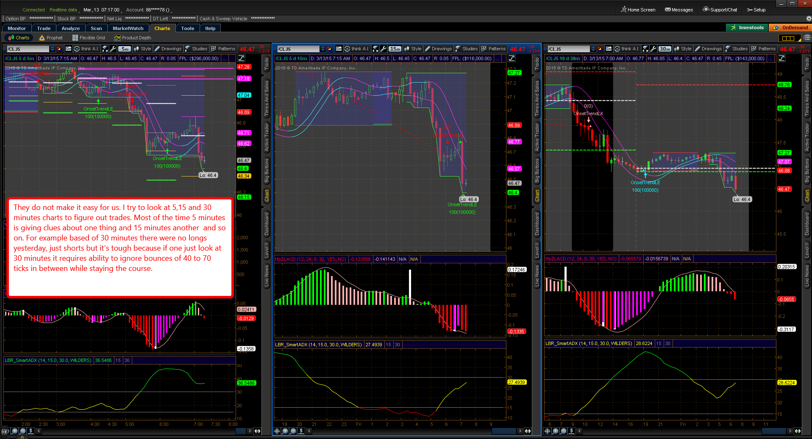
Task: Open the chart settings wrench on the 15m chart
Action: [383, 49]
